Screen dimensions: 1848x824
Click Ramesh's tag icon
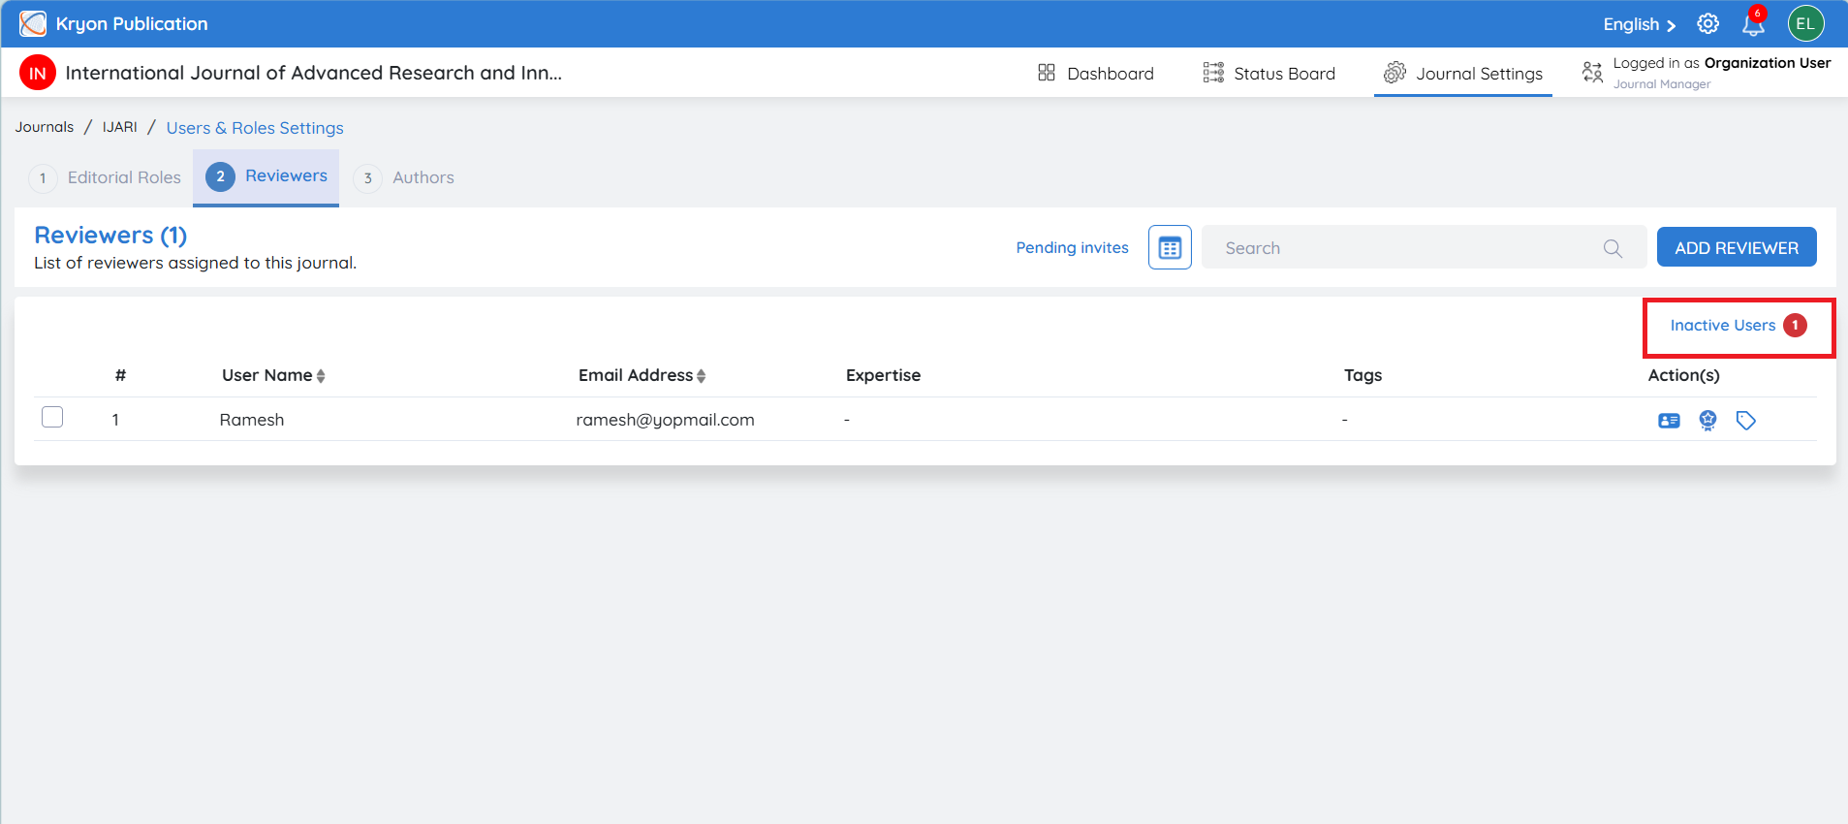(1746, 421)
